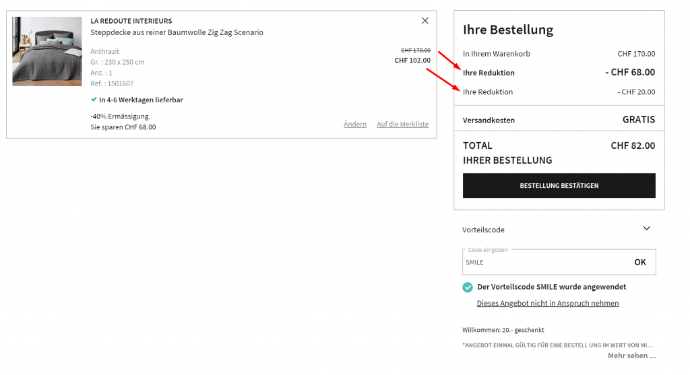Add item via Auf die Merkliste
690x375 pixels.
pyautogui.click(x=402, y=124)
